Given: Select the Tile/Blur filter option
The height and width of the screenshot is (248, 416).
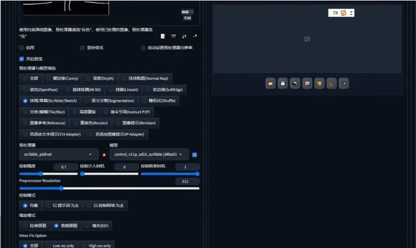Looking at the screenshot, I should click(44, 112).
